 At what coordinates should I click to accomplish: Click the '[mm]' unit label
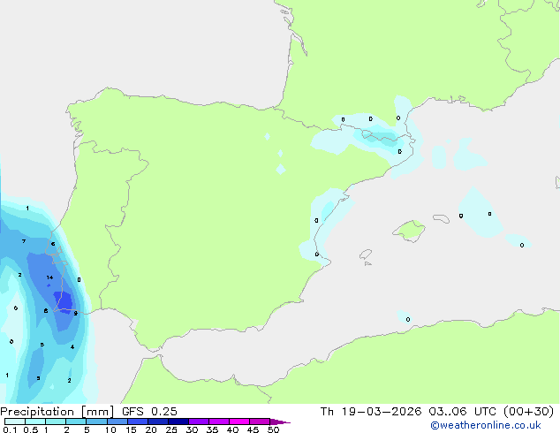tap(97, 412)
